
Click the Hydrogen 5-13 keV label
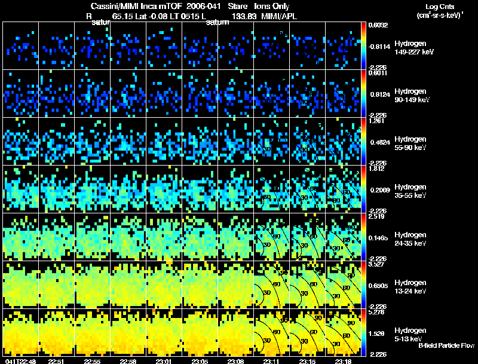(410, 335)
